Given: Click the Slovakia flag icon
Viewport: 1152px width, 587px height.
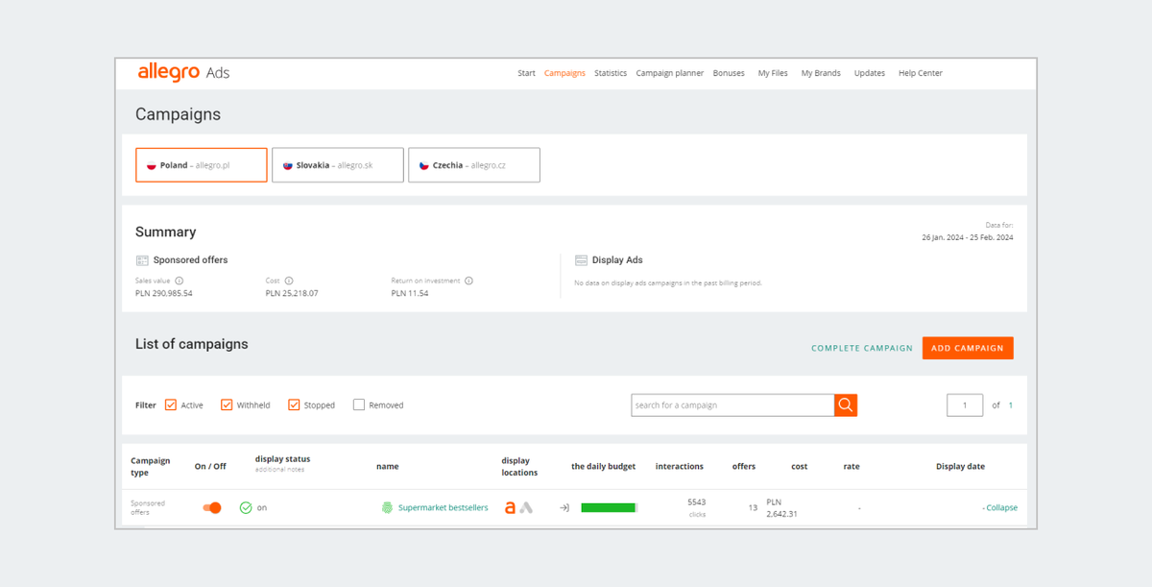Looking at the screenshot, I should [x=288, y=165].
